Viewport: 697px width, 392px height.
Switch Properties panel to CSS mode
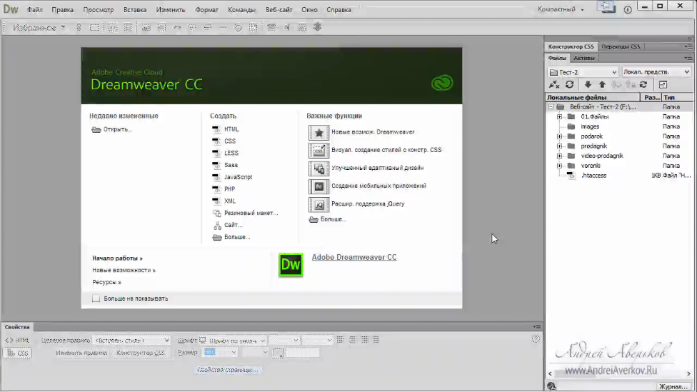click(17, 353)
